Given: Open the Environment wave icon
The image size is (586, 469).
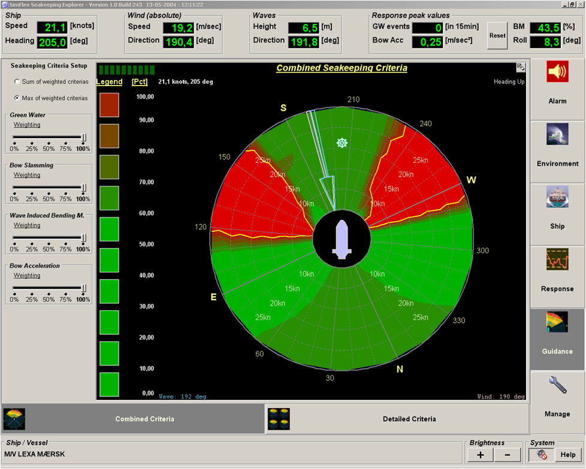Looking at the screenshot, I should 557,134.
